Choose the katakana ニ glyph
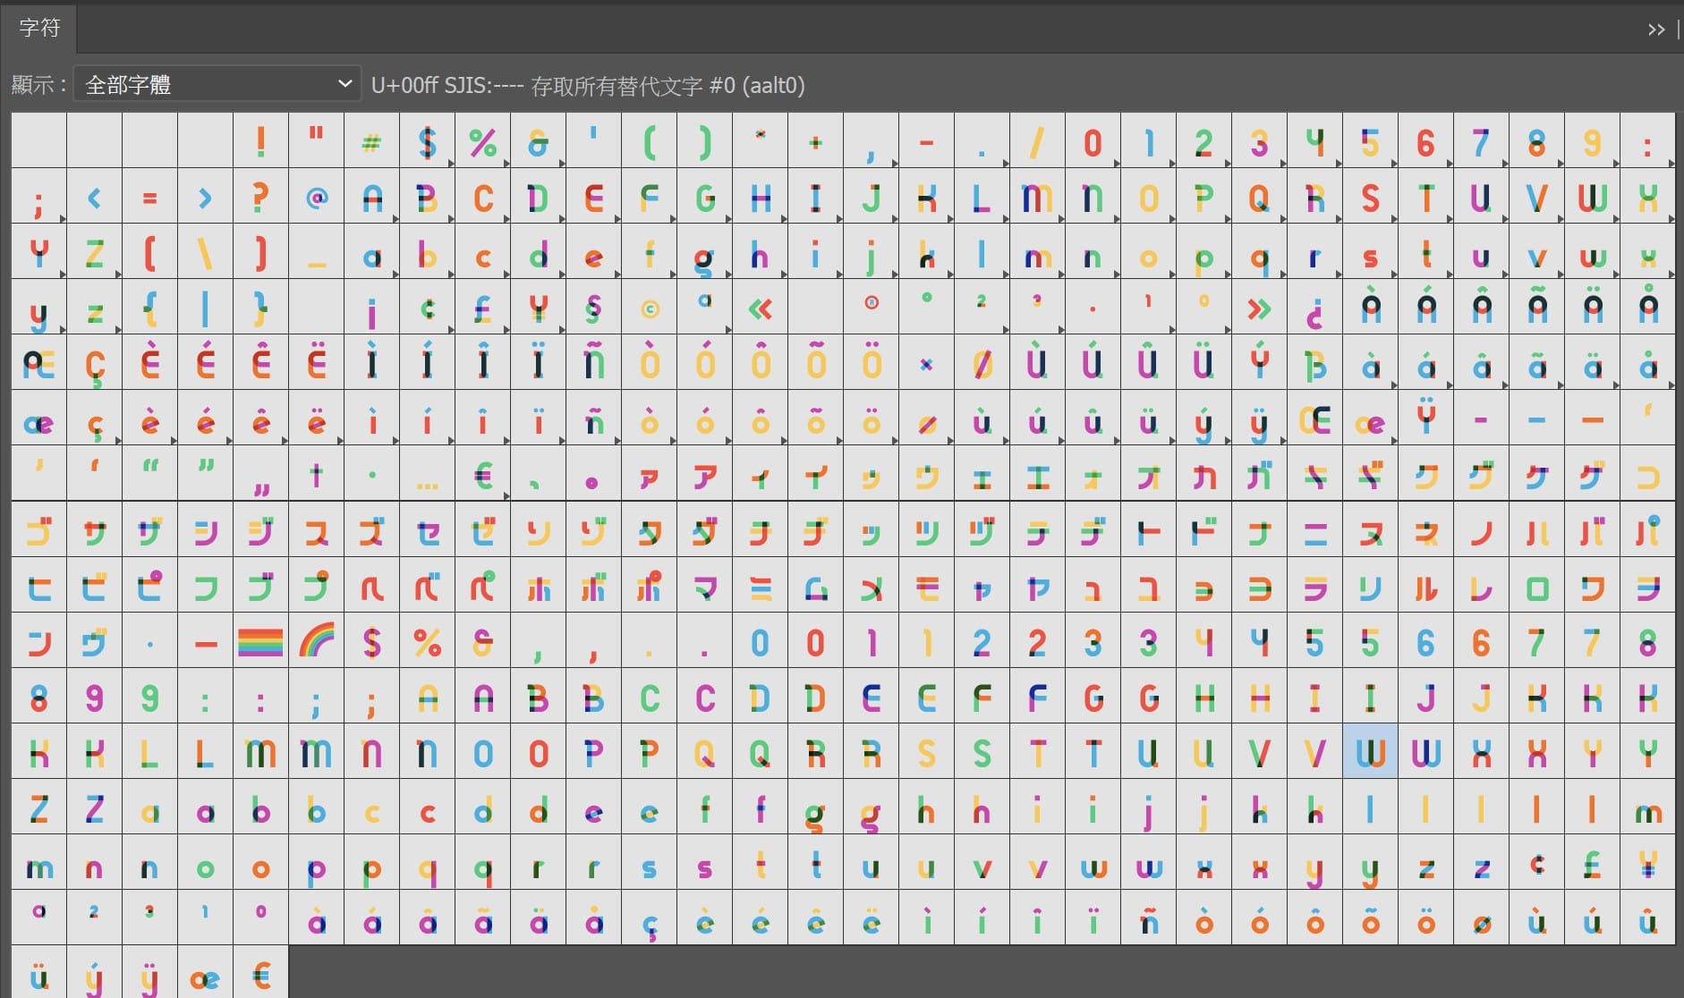 [x=1314, y=530]
